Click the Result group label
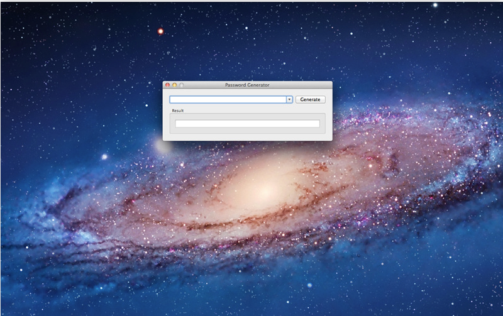 point(178,111)
